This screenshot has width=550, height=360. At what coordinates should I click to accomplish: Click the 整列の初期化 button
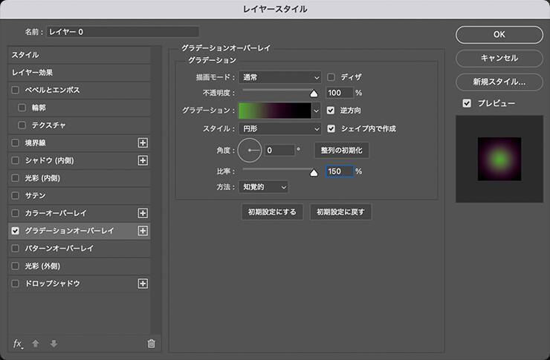click(x=341, y=150)
